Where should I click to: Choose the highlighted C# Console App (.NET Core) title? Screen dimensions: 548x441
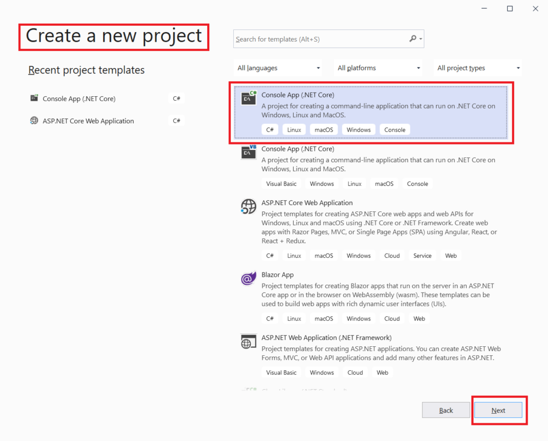click(x=298, y=95)
